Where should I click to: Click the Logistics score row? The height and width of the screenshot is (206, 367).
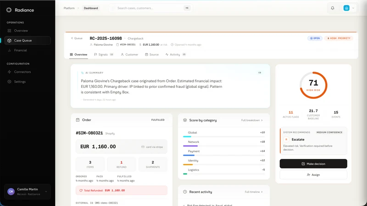pos(224,171)
